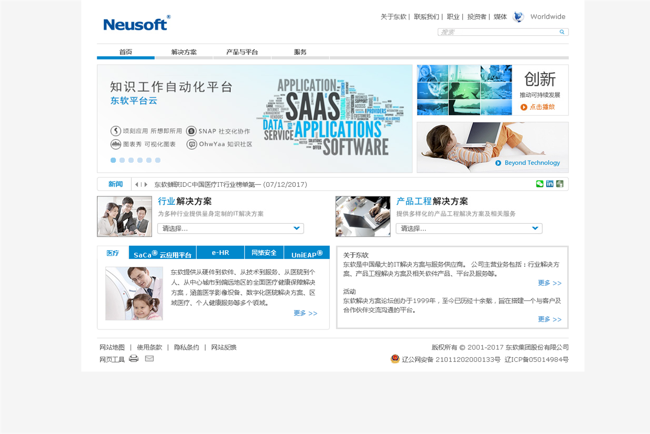The height and width of the screenshot is (434, 650).
Task: Open the LinkedIn icon in news bar
Action: pos(550,184)
